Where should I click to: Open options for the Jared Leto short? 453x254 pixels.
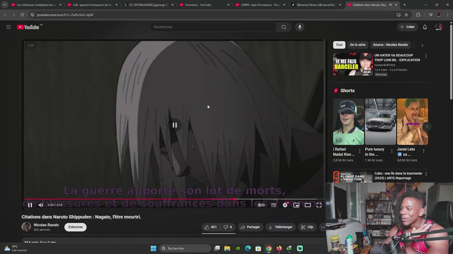point(424,151)
